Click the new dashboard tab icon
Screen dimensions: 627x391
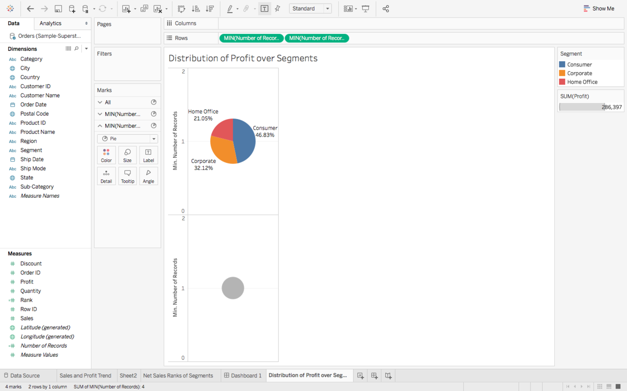[x=374, y=376]
